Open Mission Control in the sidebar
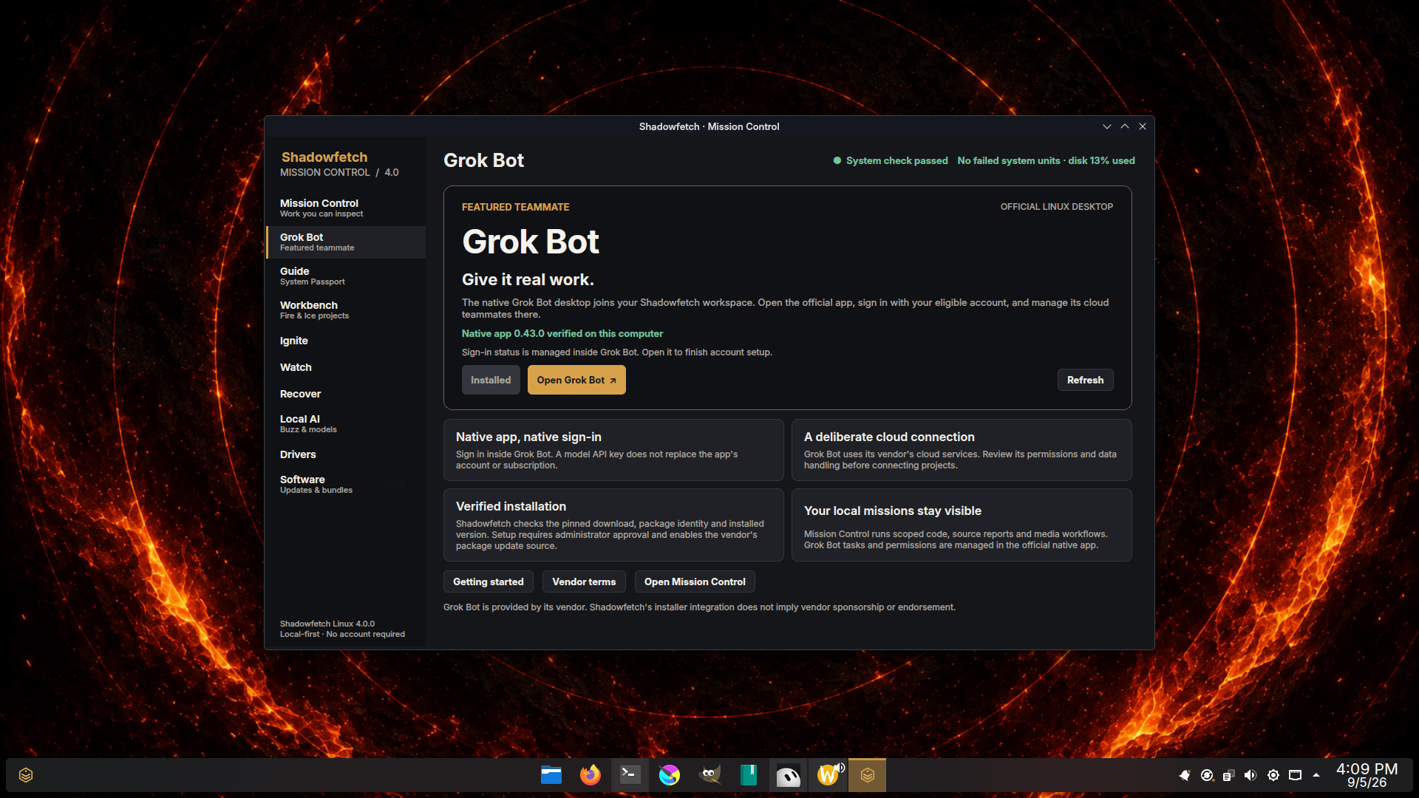Screen dimensions: 1419x798 click(x=346, y=208)
